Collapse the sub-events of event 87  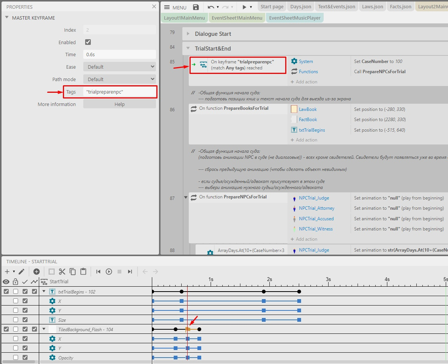(x=186, y=197)
